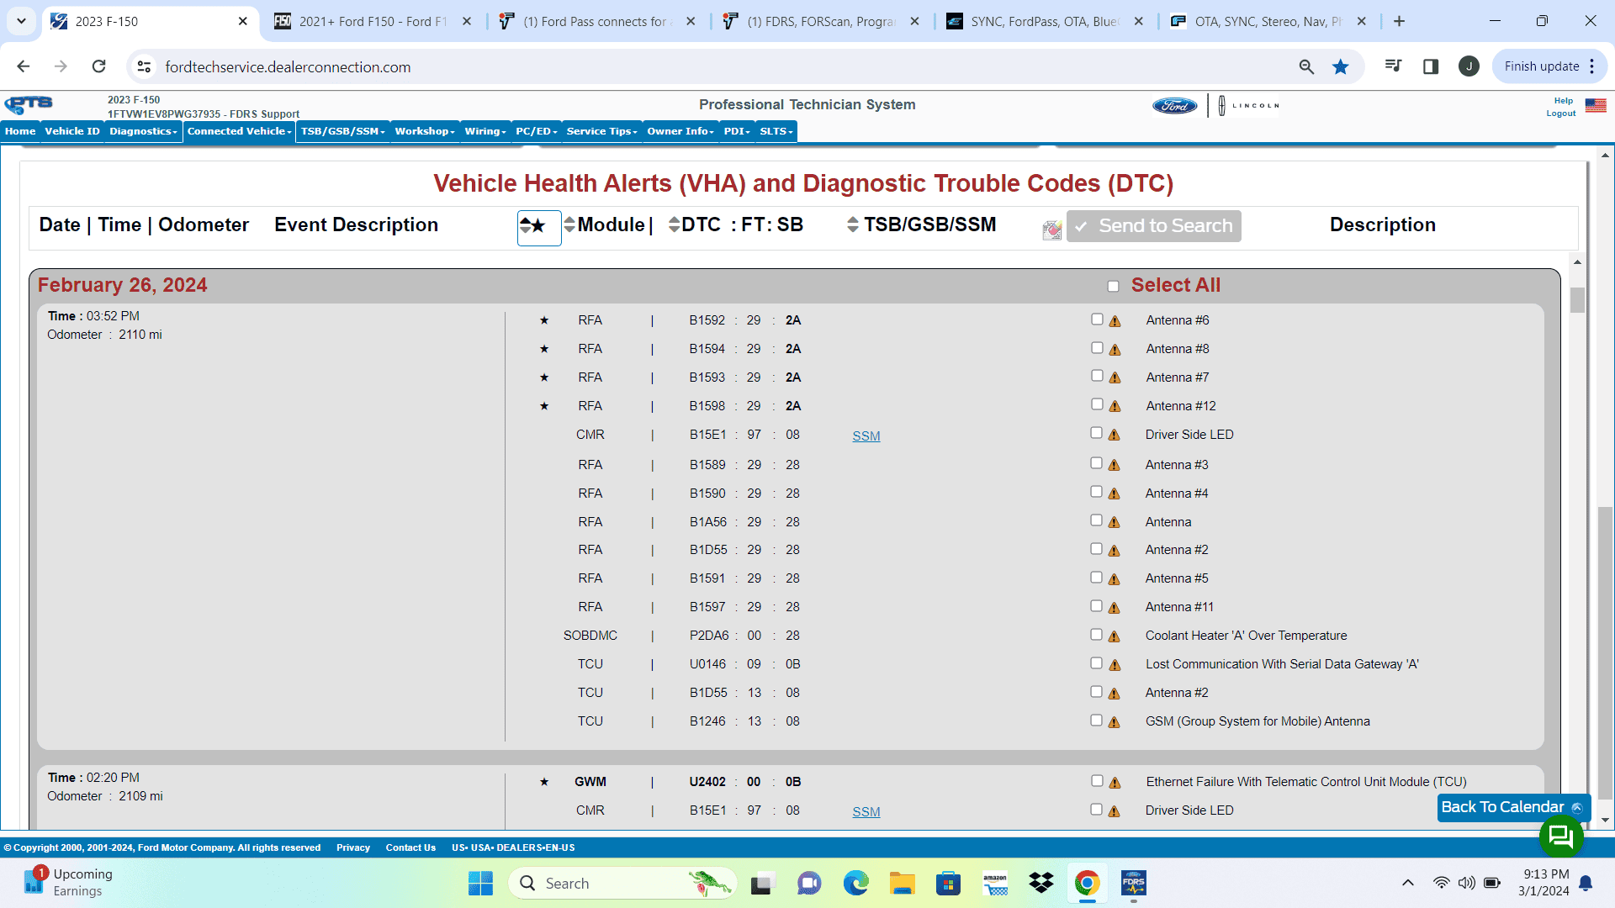
Task: Open the Vehicle ID menu item
Action: (x=71, y=131)
